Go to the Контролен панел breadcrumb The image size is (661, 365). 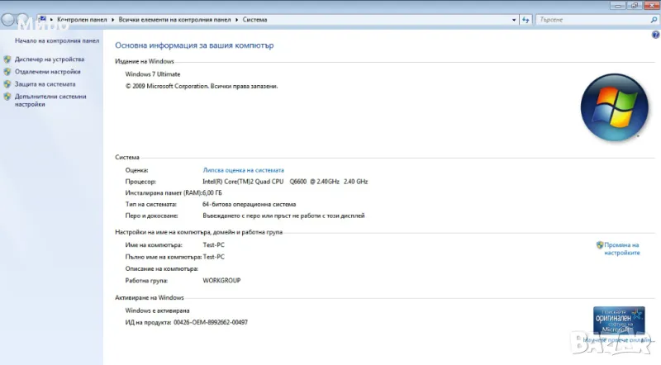84,18
